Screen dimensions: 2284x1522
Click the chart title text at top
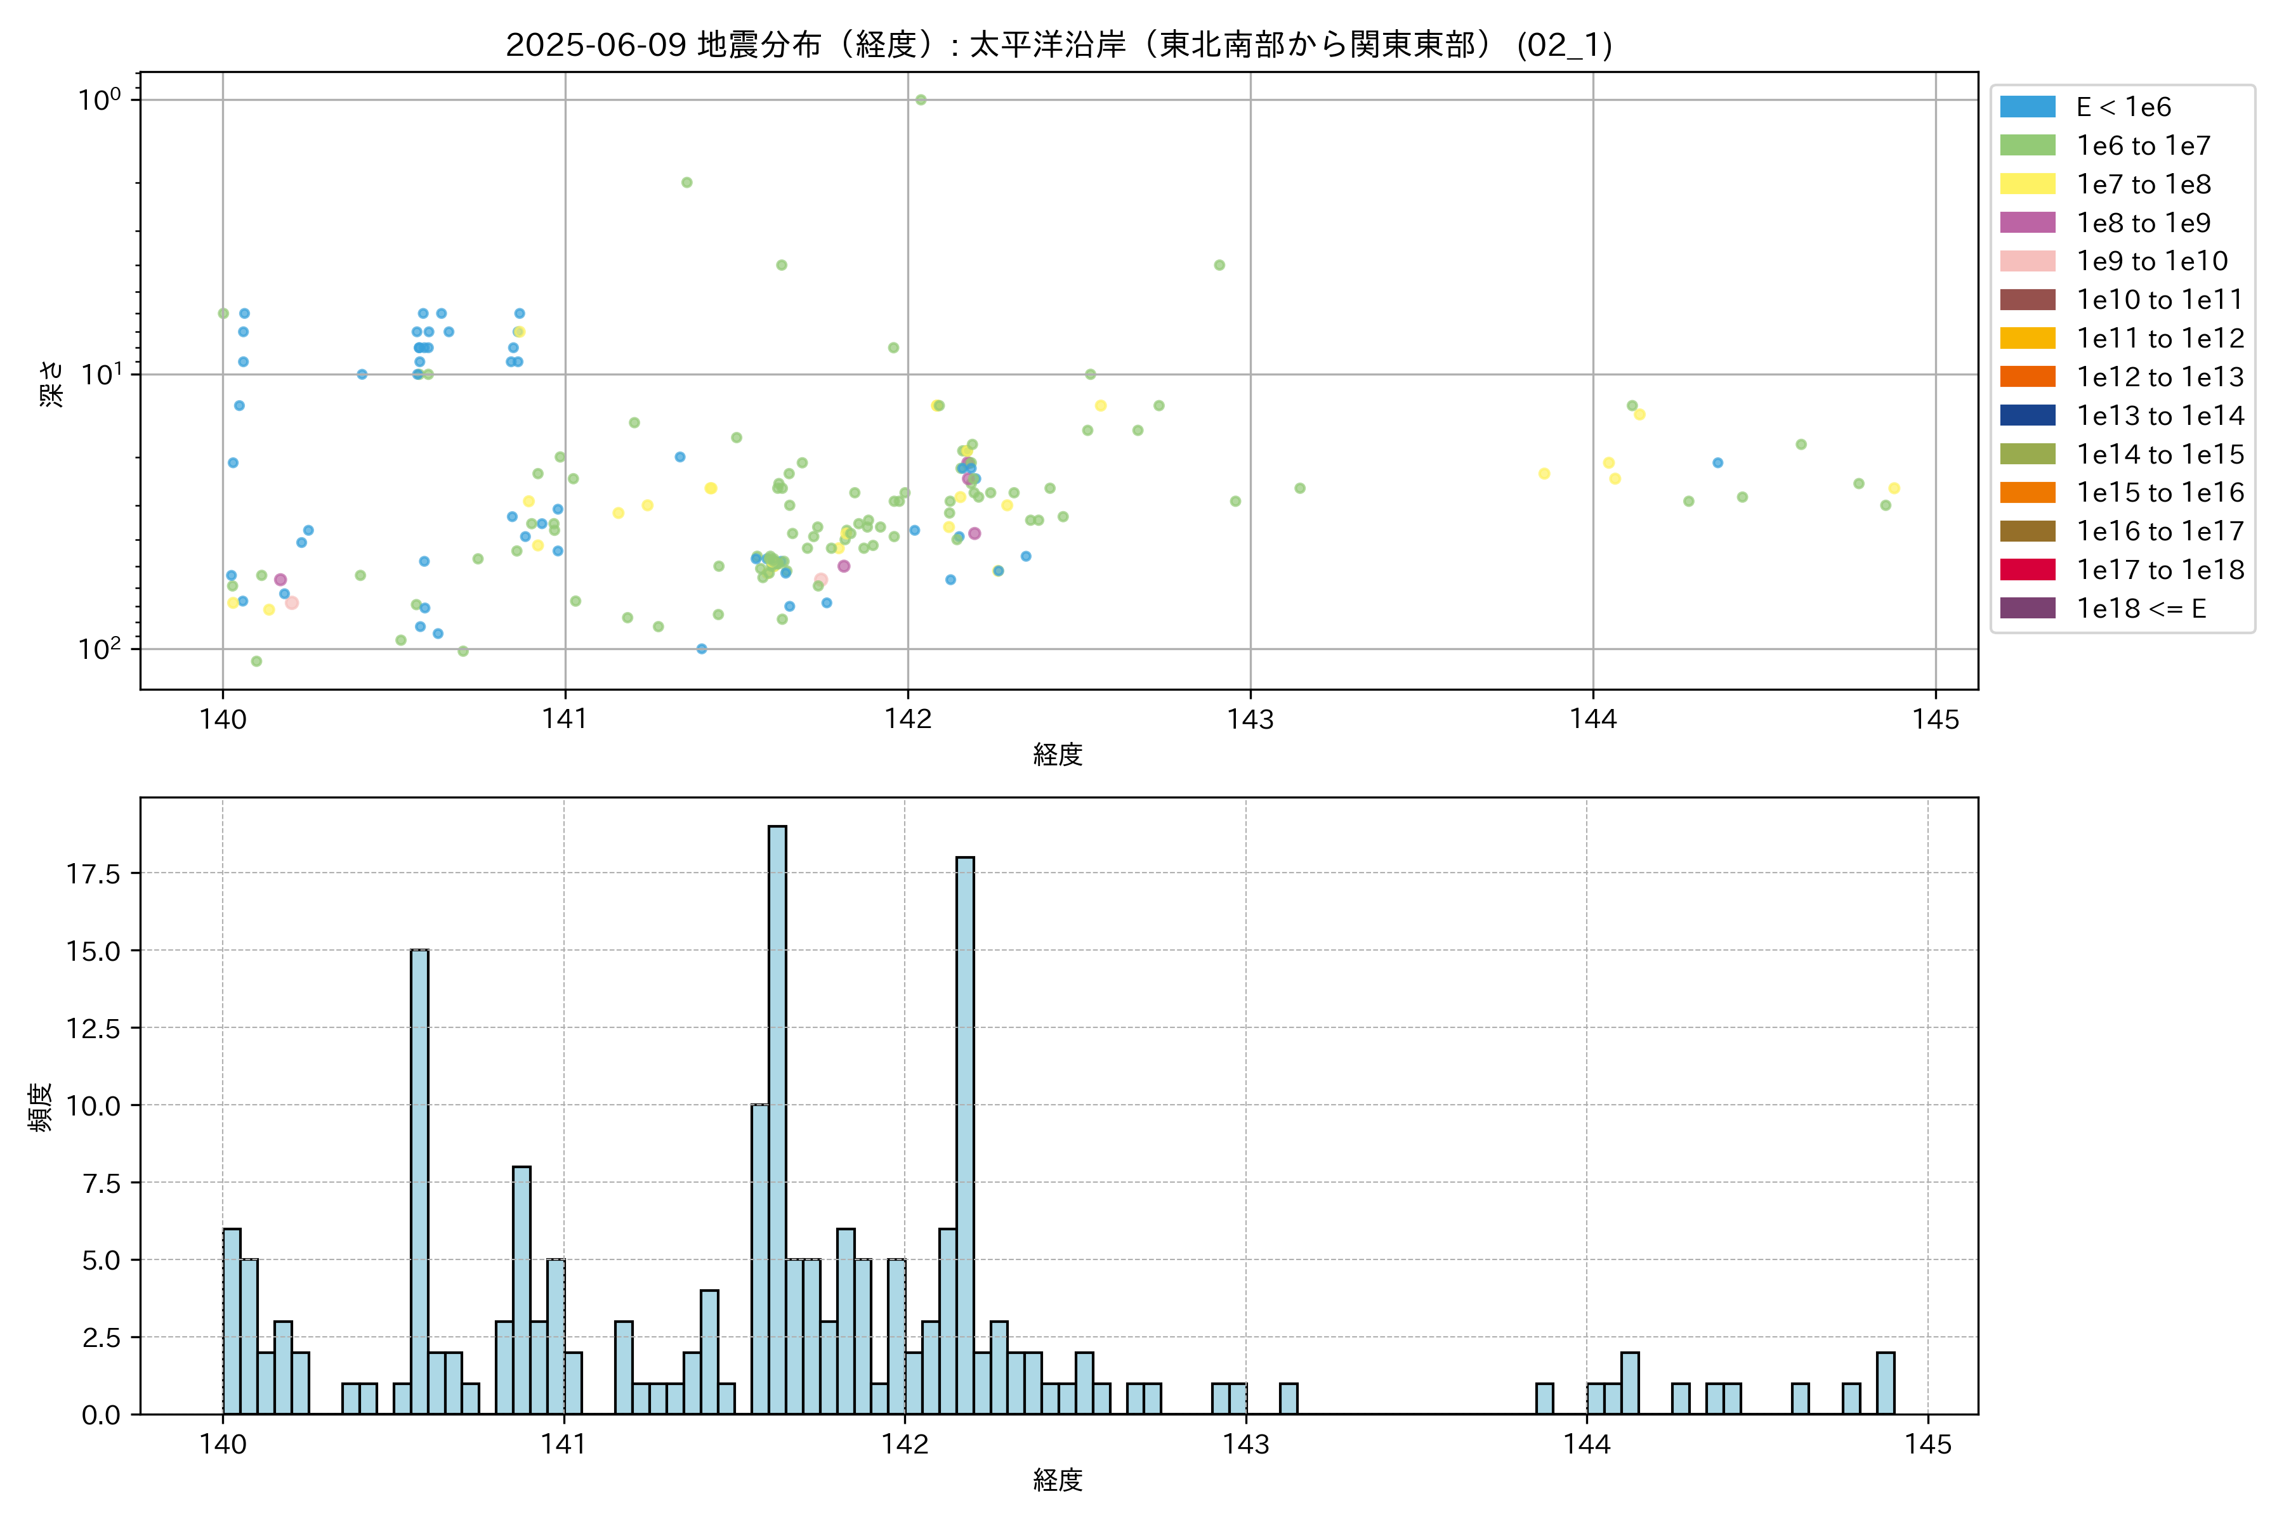pyautogui.click(x=1058, y=44)
